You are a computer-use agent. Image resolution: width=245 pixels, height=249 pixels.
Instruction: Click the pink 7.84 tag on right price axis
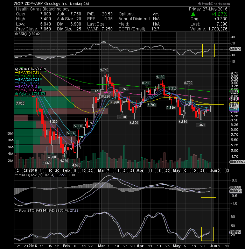(234, 99)
